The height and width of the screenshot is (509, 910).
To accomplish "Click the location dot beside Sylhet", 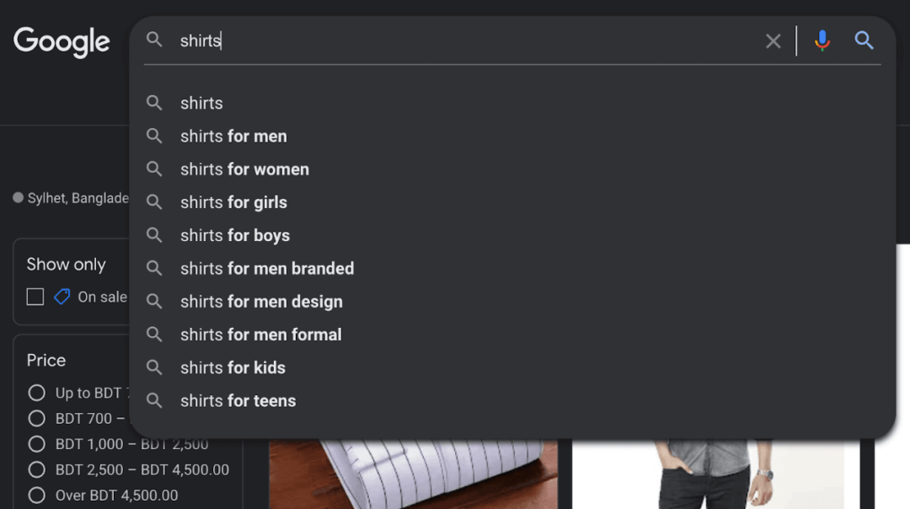I will [18, 198].
